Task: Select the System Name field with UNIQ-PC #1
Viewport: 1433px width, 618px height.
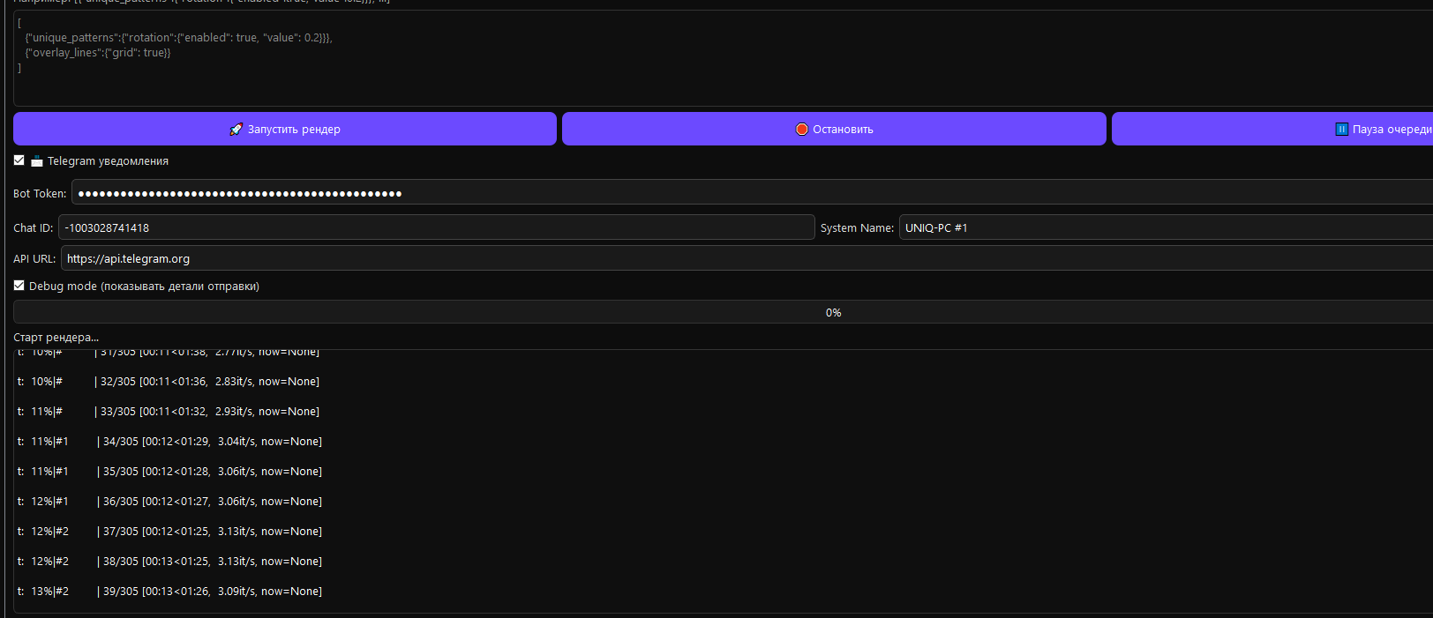Action: pos(1165,227)
